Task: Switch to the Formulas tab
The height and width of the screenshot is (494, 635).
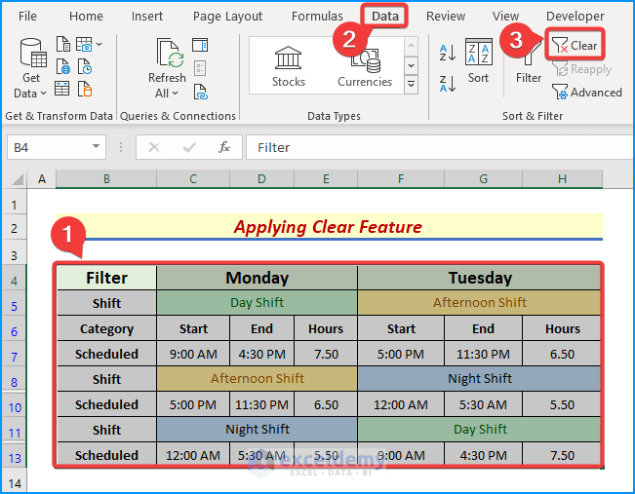Action: point(317,17)
